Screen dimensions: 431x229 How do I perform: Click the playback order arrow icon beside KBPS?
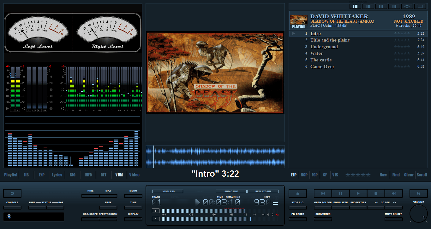(276, 203)
